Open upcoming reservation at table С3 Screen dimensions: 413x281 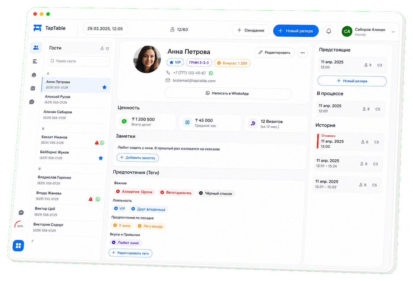[x=352, y=65]
